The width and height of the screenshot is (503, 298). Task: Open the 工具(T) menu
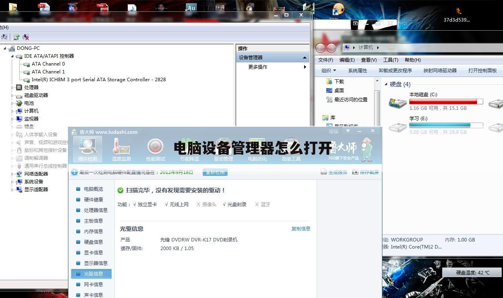coord(390,60)
